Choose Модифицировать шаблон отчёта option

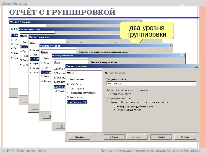point(115,107)
